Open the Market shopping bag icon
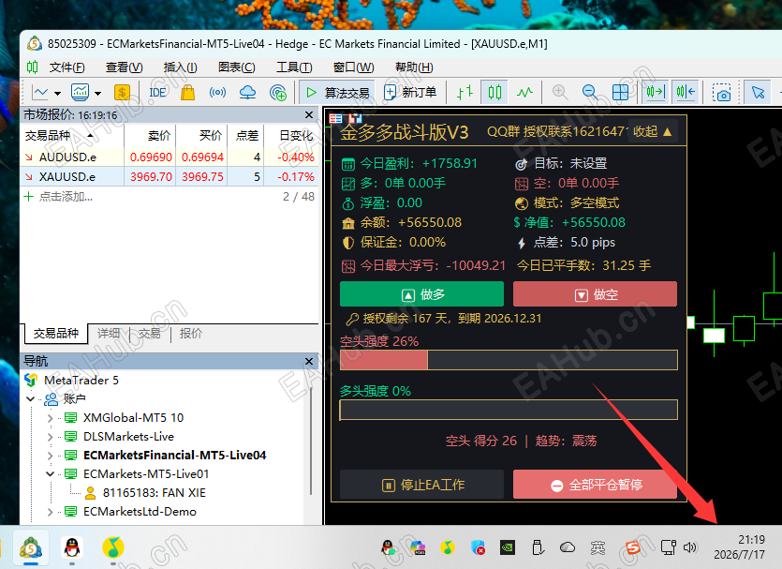 [187, 93]
